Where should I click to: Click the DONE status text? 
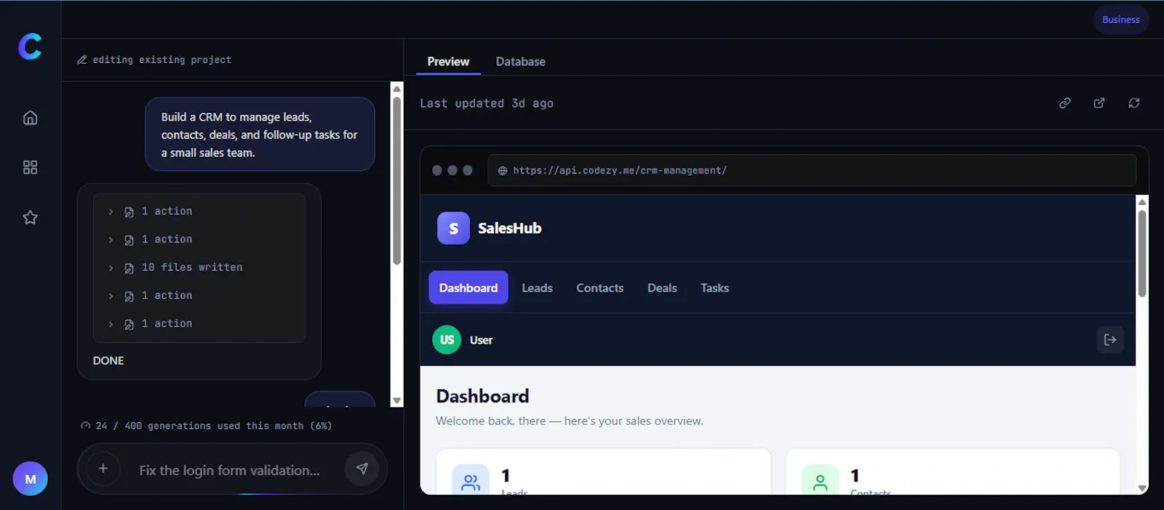[x=108, y=360]
